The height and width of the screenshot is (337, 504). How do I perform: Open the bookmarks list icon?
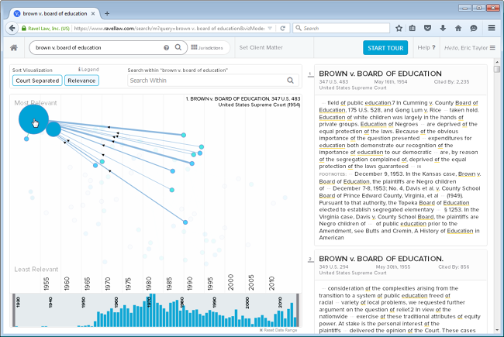point(413,28)
